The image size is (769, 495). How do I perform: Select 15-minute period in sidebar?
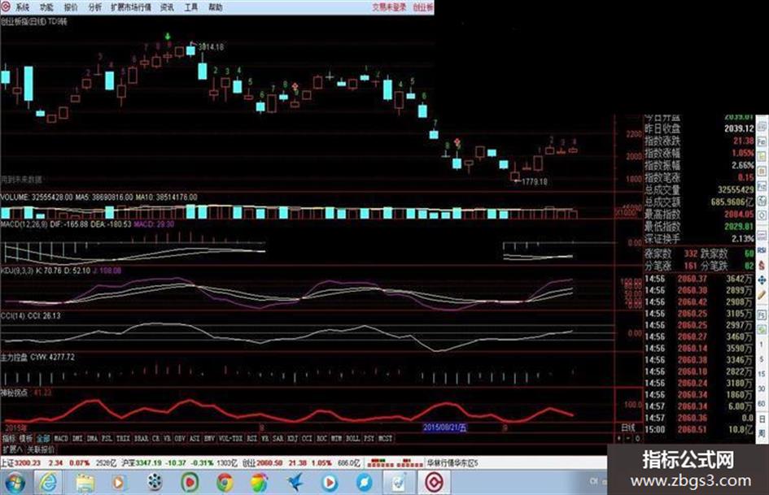(x=762, y=374)
